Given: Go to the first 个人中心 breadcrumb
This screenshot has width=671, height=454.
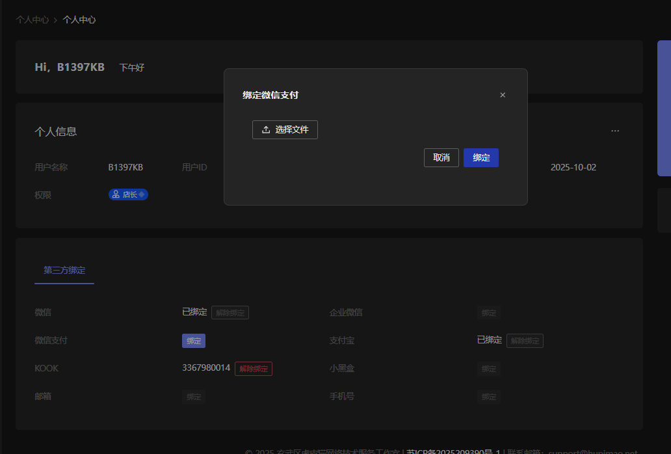Looking at the screenshot, I should (32, 20).
